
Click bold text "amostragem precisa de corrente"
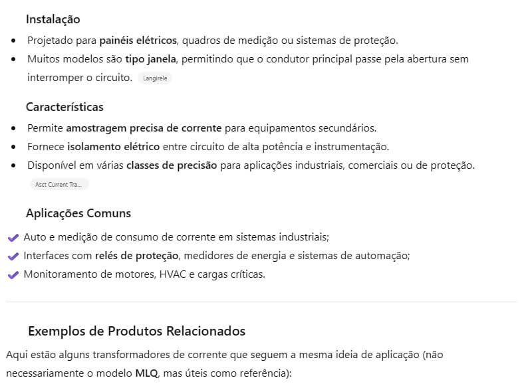144,128
